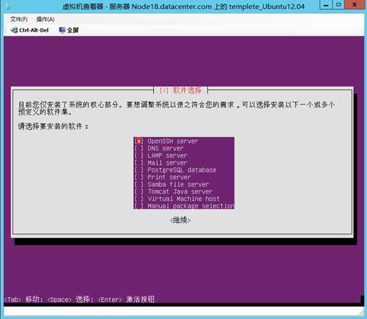This screenshot has height=319, width=367.
Task: Click the window resize grip corner
Action: point(362,313)
